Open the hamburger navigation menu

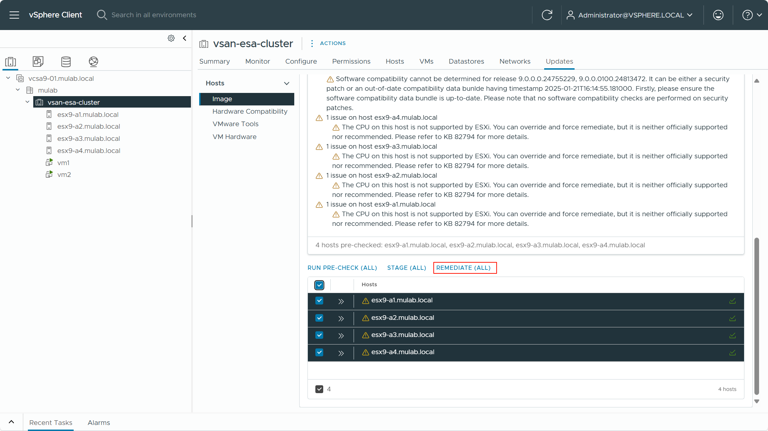(14, 15)
